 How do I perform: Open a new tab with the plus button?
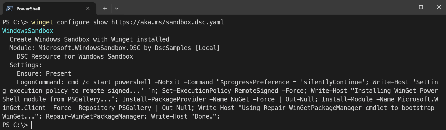click(x=105, y=9)
